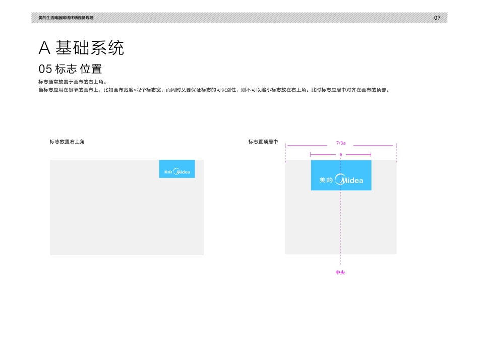Click the 美的 Chinese wordmark on the blue logo

pos(326,180)
